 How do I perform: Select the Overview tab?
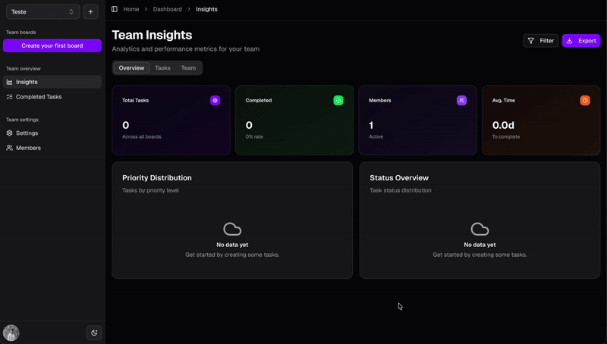click(x=131, y=68)
